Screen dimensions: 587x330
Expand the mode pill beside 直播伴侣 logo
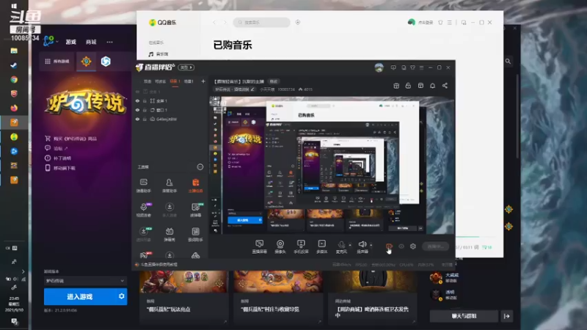pyautogui.click(x=186, y=67)
